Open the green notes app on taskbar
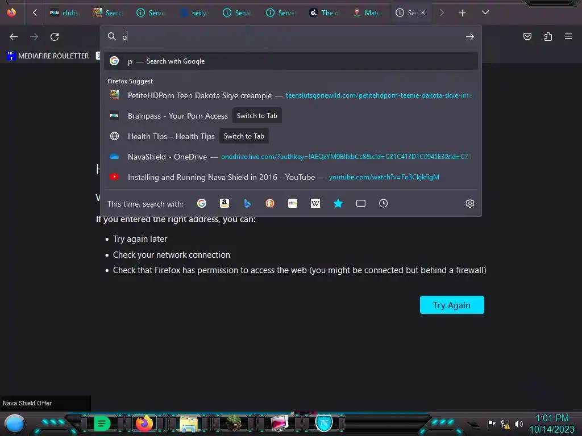 (x=102, y=423)
